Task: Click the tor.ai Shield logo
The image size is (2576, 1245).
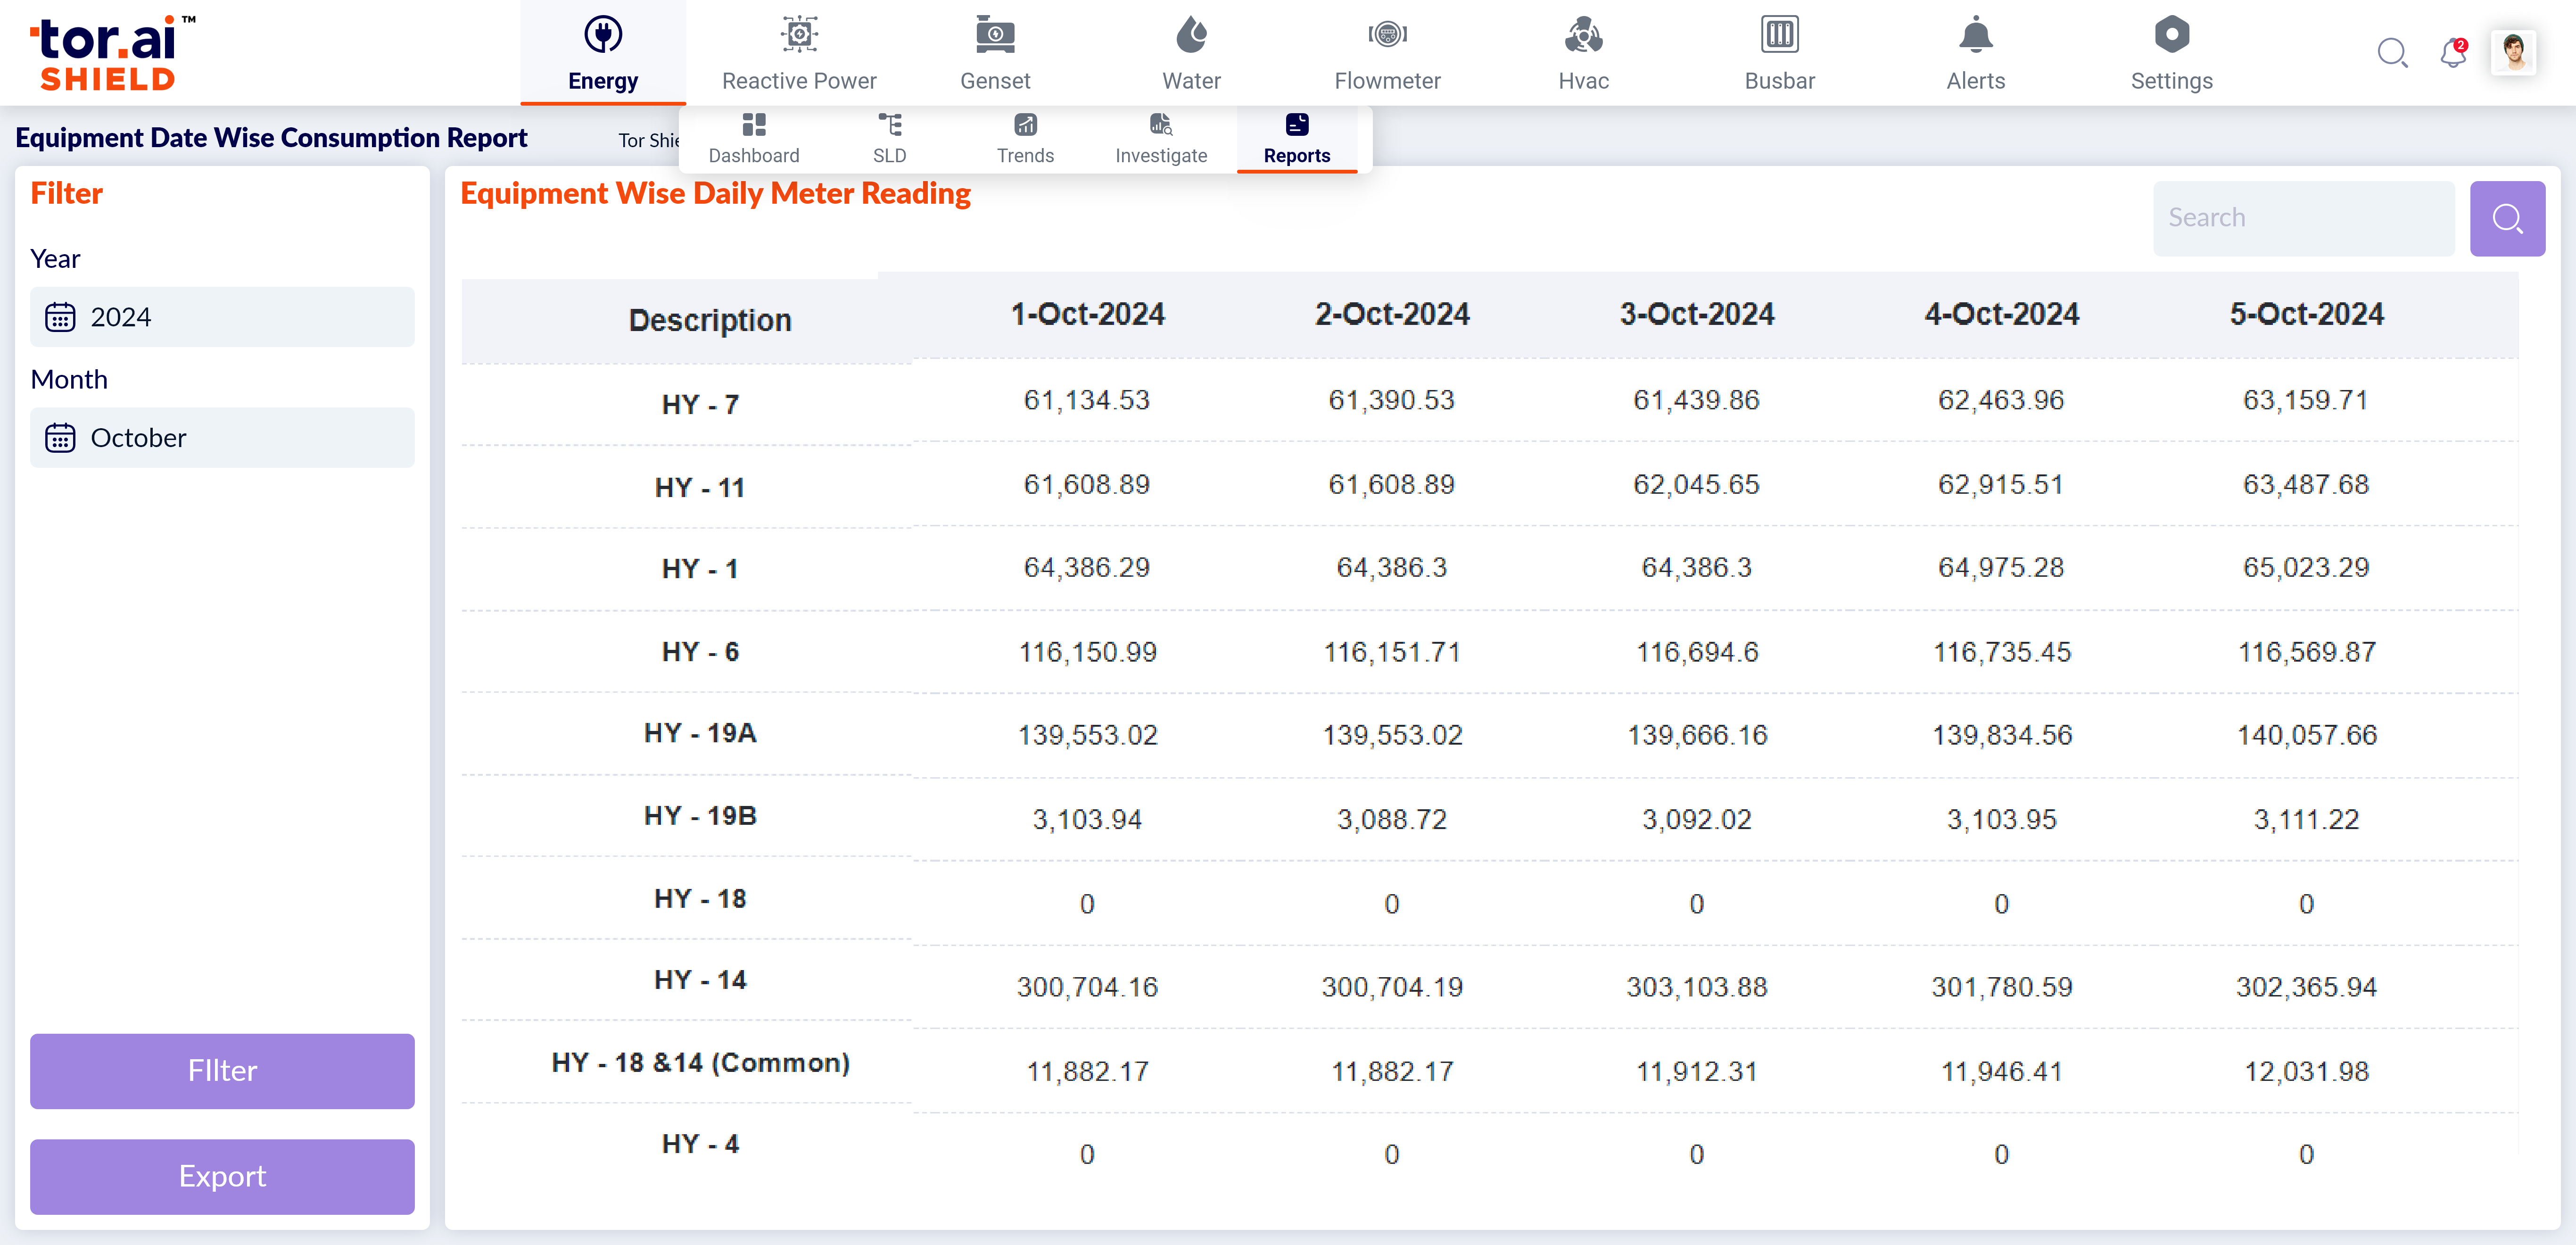Action: point(112,53)
